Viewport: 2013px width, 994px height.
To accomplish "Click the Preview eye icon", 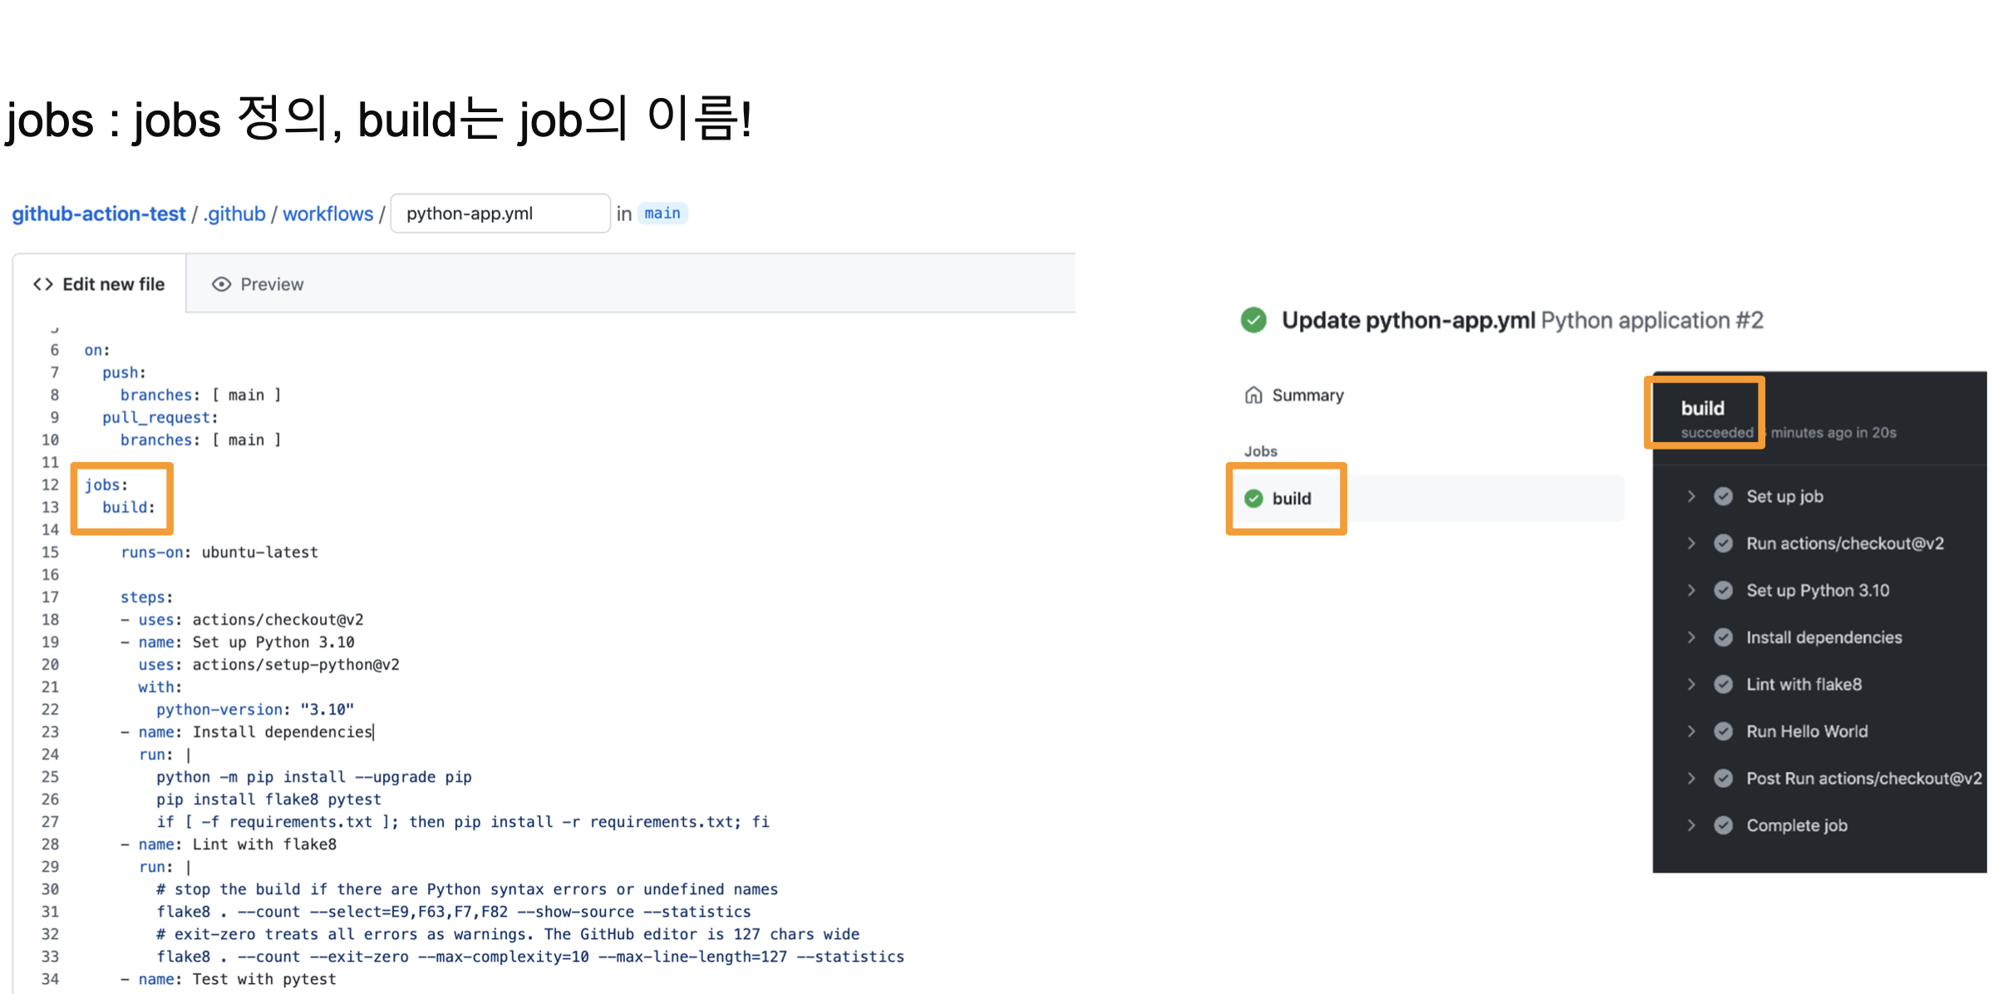I will pyautogui.click(x=221, y=284).
